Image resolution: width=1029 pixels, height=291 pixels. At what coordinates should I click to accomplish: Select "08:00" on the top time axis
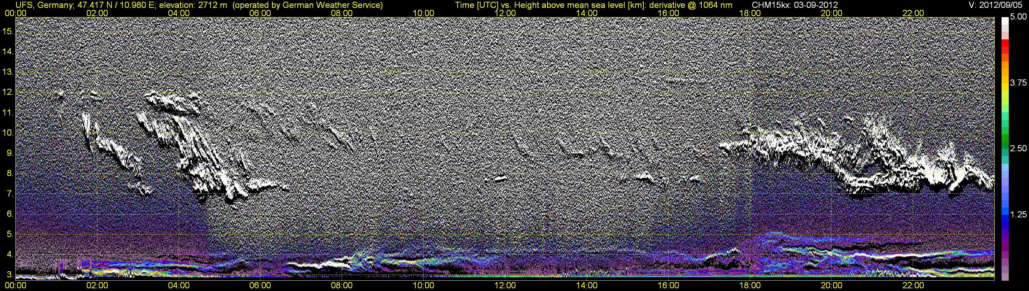pos(342,13)
